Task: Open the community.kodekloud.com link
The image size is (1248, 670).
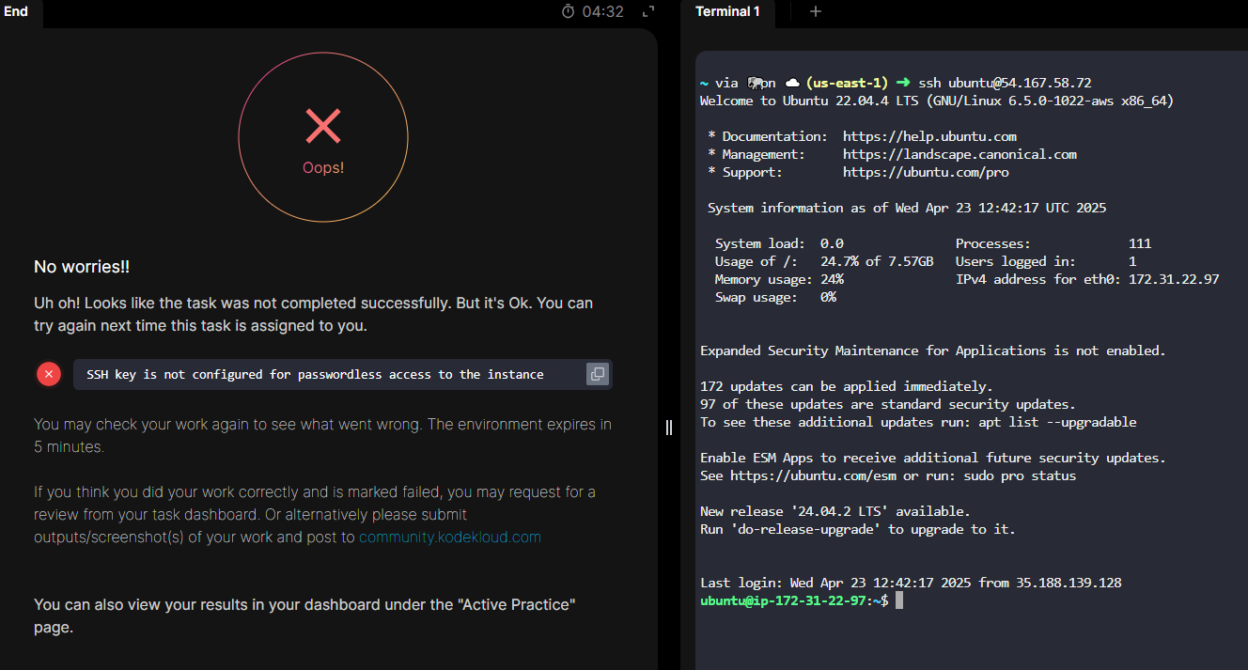Action: [x=450, y=538]
